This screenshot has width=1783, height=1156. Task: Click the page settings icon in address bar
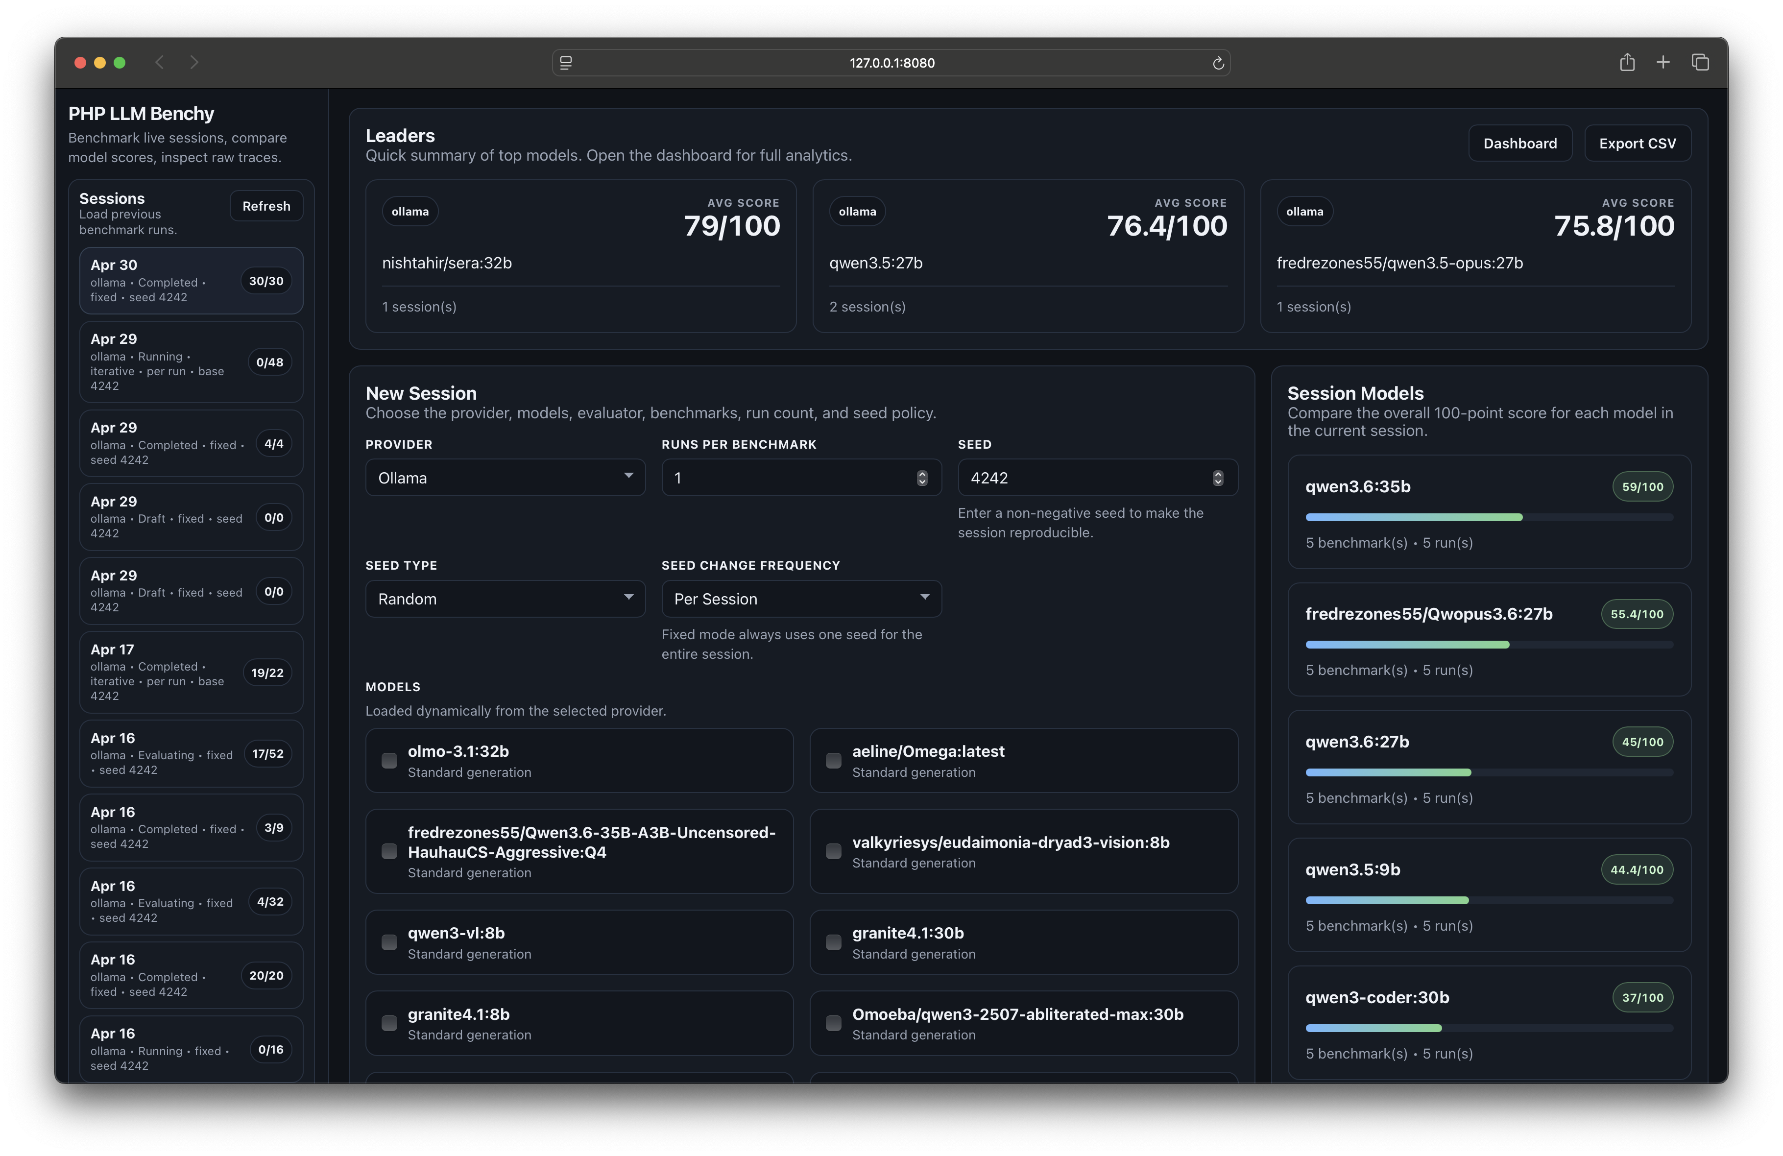click(566, 63)
